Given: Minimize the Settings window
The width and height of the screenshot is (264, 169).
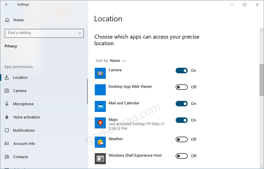Looking at the screenshot, I should click(232, 5).
